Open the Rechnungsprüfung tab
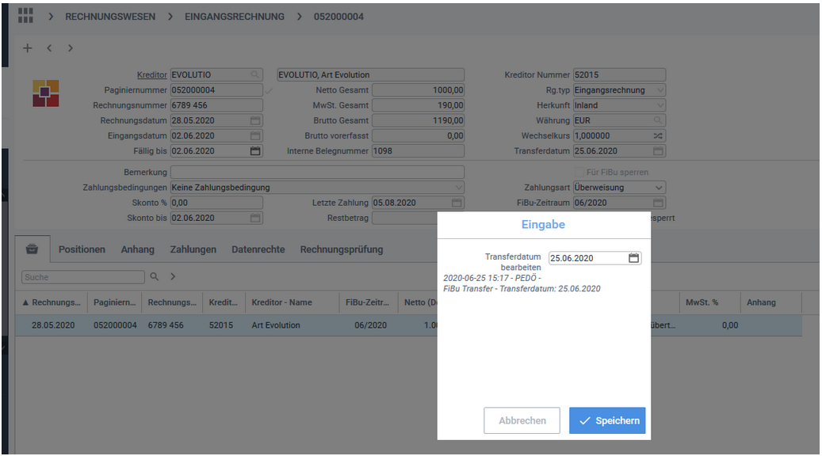The height and width of the screenshot is (456, 822). [x=341, y=249]
